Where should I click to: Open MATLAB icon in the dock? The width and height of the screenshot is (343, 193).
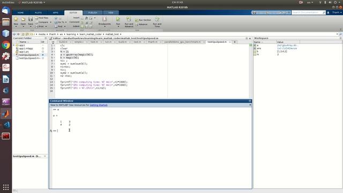click(x=6, y=113)
